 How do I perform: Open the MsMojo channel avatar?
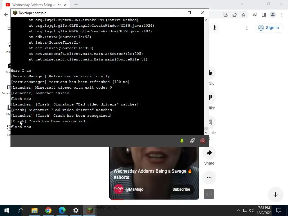click(118, 189)
